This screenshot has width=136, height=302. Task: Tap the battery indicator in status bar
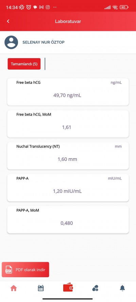pyautogui.click(x=124, y=7)
